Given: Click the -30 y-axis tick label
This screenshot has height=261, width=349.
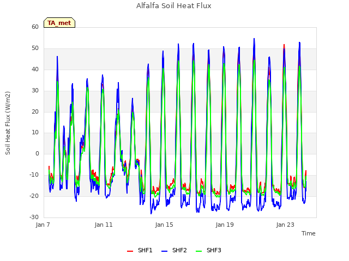Looking at the screenshot, I should pyautogui.click(x=34, y=217).
